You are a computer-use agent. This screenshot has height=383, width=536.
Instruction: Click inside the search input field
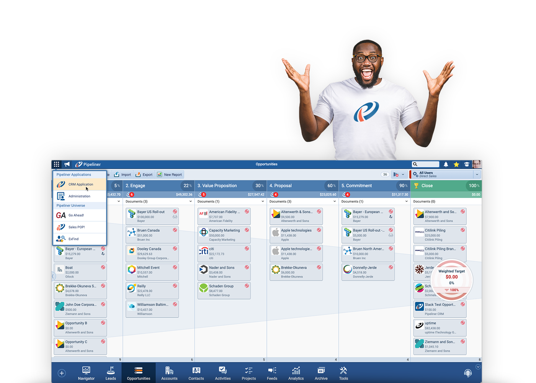pyautogui.click(x=426, y=164)
